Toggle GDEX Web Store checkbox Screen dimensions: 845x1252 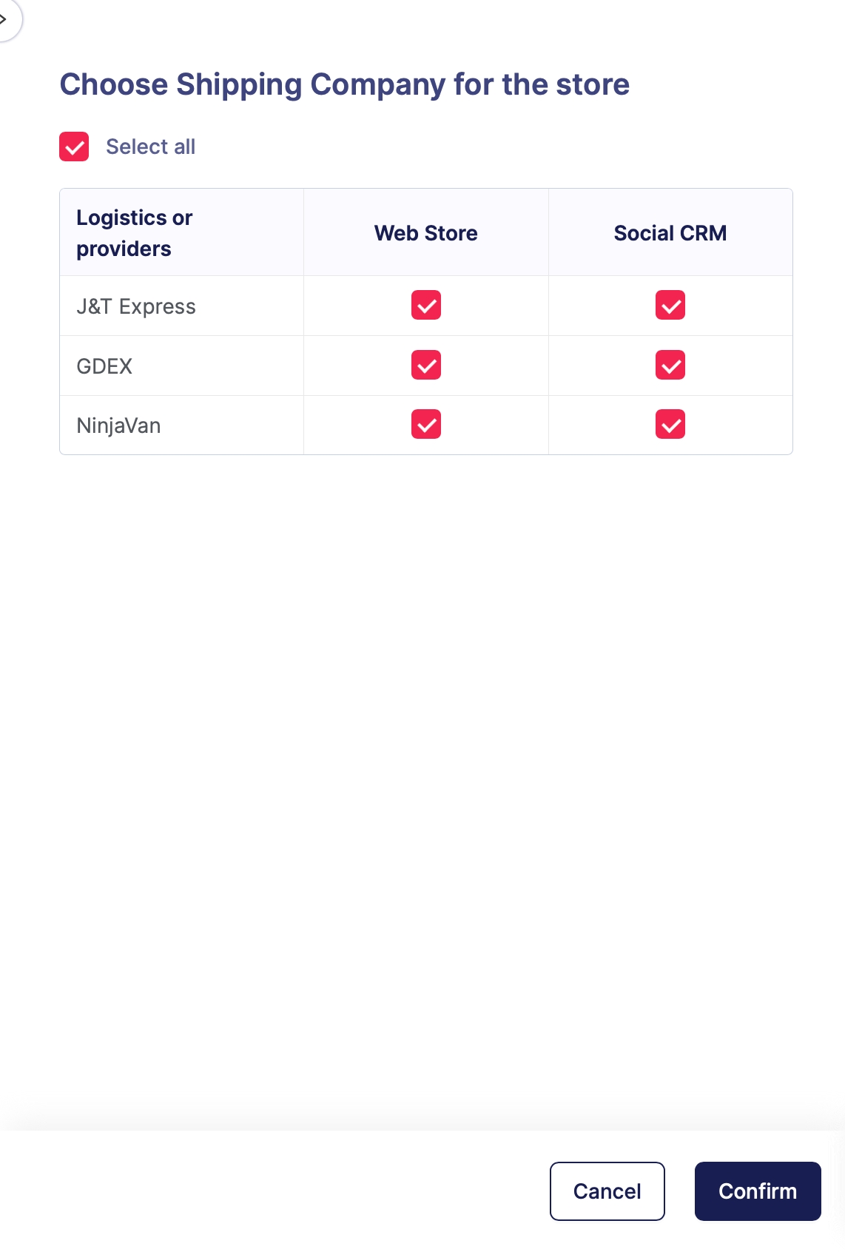click(x=426, y=366)
